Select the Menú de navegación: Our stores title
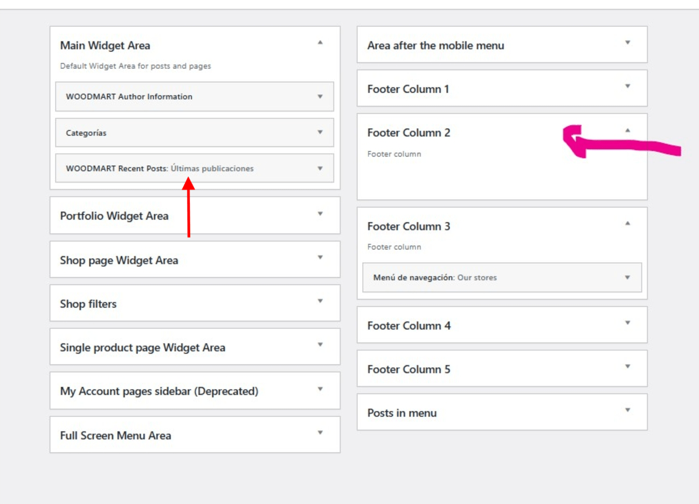The image size is (699, 504). point(435,278)
